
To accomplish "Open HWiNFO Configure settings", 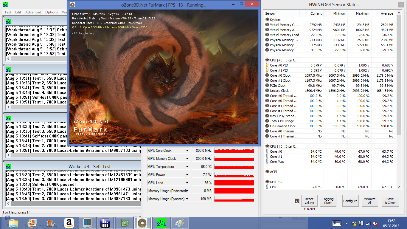I will coord(350,201).
